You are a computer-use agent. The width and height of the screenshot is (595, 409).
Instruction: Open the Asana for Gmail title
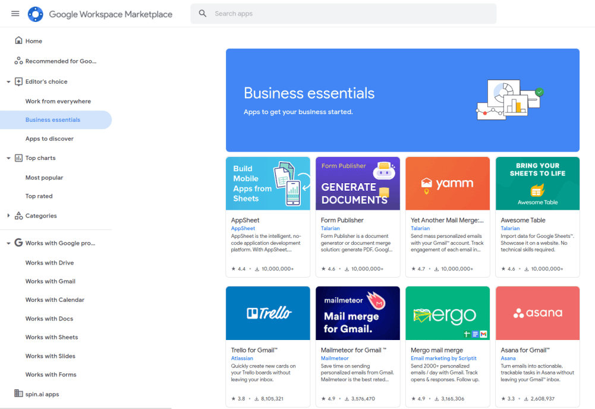[x=525, y=350]
